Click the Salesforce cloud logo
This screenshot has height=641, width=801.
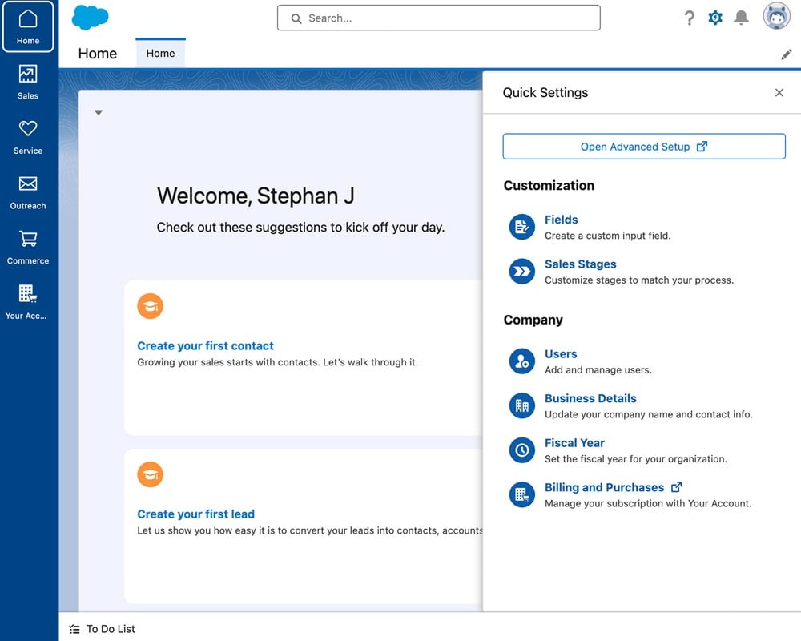tap(90, 17)
